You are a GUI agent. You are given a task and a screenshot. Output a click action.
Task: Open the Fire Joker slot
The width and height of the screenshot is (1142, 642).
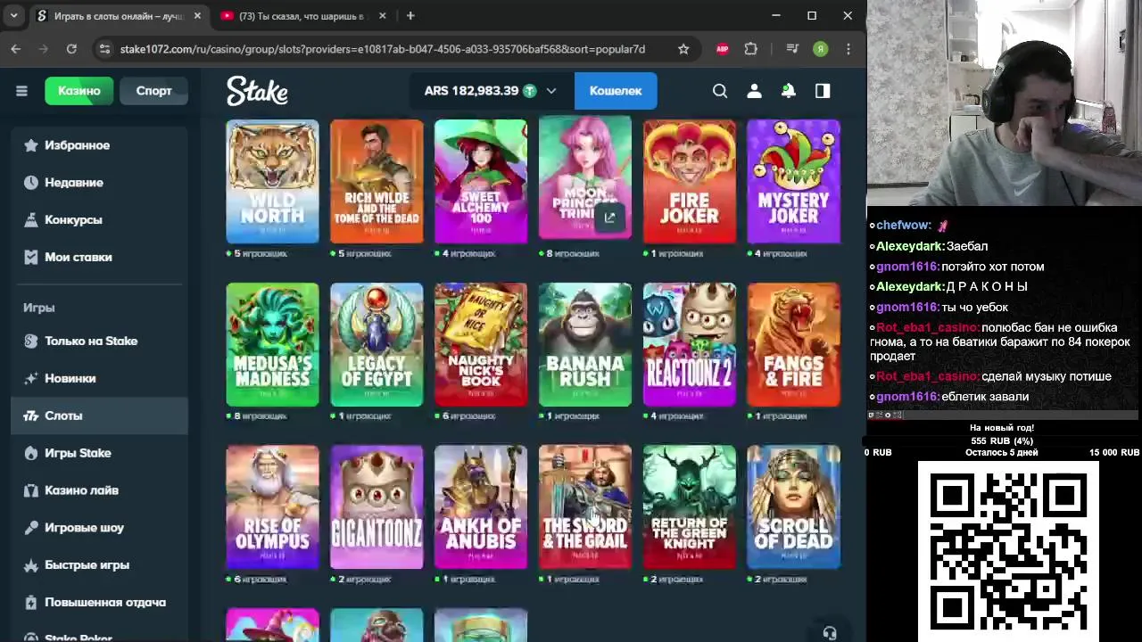pos(690,181)
